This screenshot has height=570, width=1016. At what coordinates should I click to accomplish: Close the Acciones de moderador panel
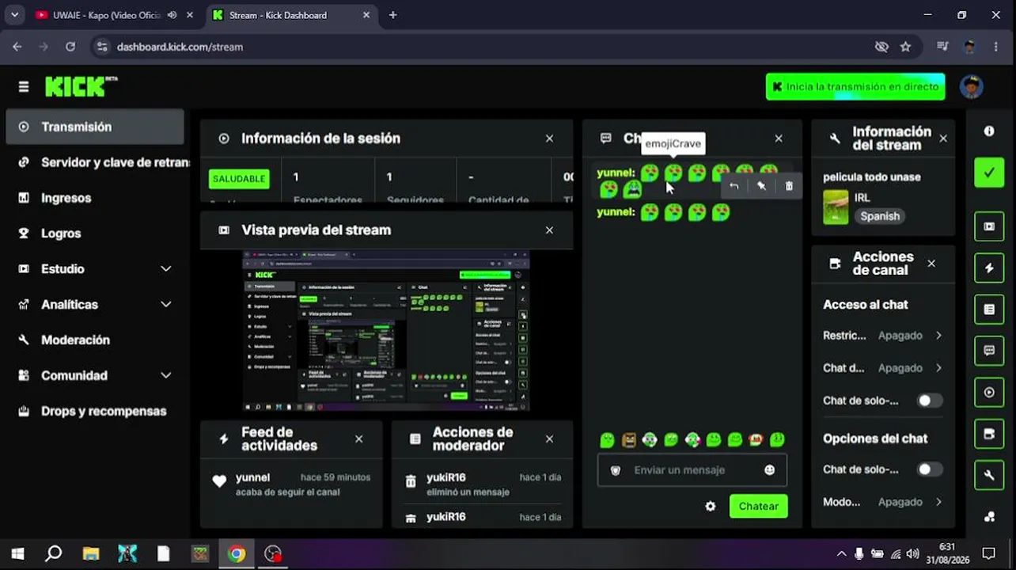(549, 439)
